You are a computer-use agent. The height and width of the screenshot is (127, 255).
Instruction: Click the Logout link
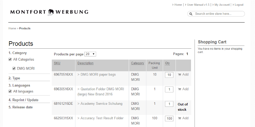239,5
